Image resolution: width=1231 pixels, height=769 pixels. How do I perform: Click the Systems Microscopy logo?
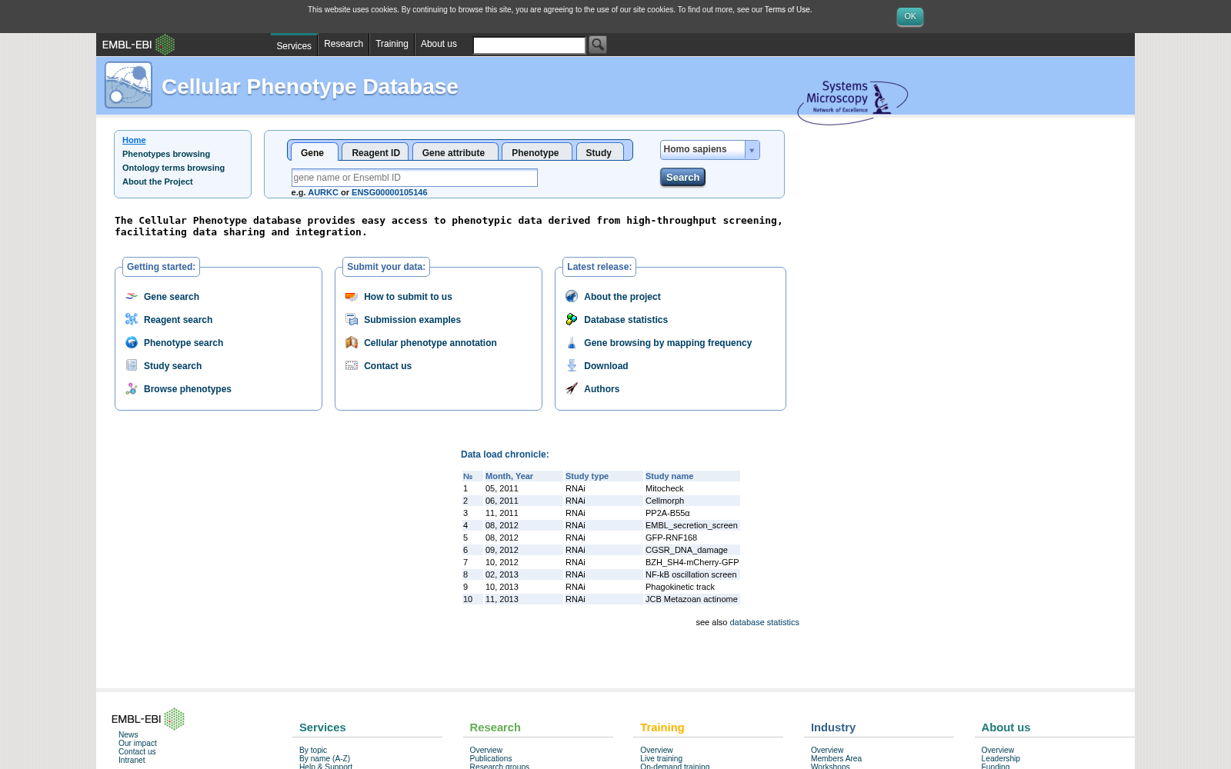coord(852,102)
